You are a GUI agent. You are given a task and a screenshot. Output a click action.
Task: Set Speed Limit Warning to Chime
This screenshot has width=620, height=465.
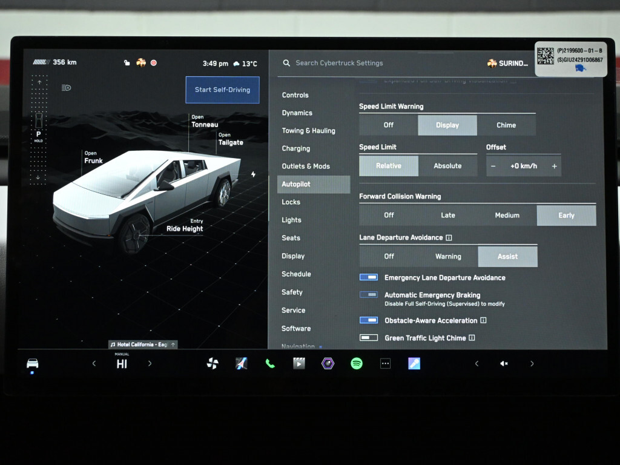coord(506,125)
